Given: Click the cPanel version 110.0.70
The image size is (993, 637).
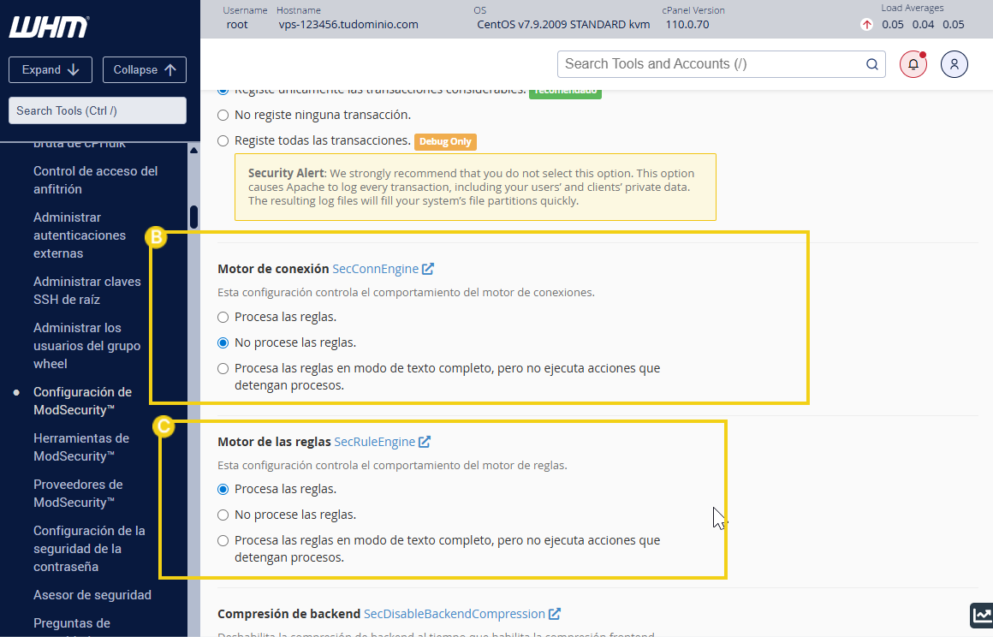Looking at the screenshot, I should point(687,25).
